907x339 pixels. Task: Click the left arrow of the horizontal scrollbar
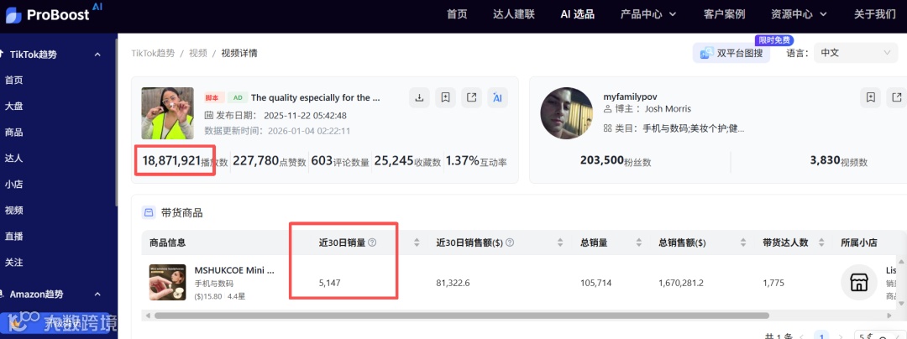(x=148, y=316)
